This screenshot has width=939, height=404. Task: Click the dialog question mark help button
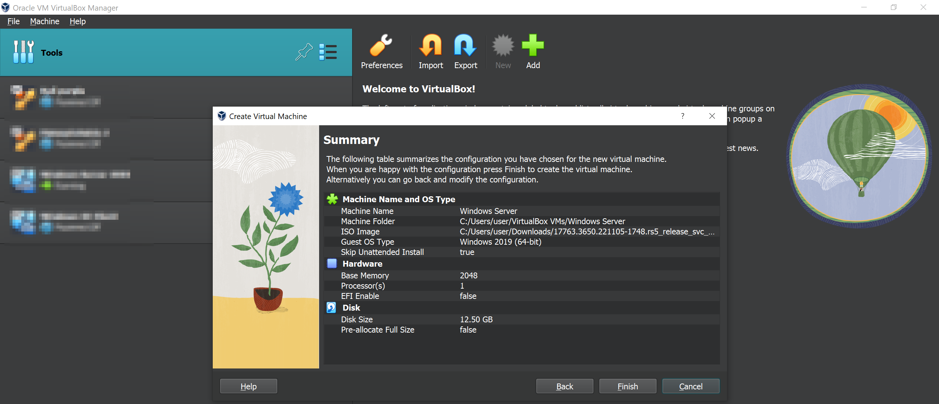coord(683,116)
